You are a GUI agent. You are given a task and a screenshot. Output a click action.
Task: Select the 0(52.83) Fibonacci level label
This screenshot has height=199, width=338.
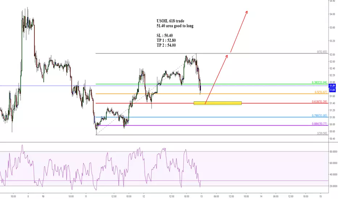(322, 52)
